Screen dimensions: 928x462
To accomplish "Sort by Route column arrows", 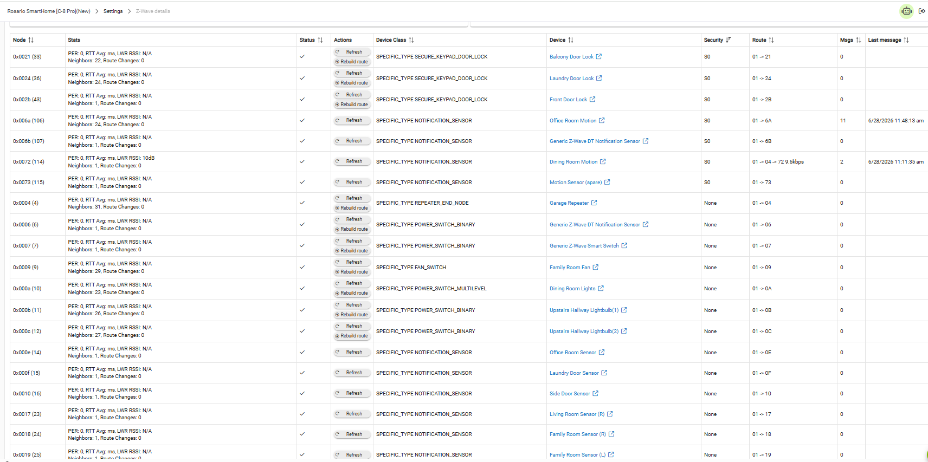I will tap(771, 40).
